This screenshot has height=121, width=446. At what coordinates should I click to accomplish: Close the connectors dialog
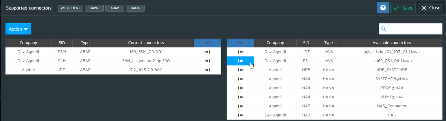tap(431, 8)
